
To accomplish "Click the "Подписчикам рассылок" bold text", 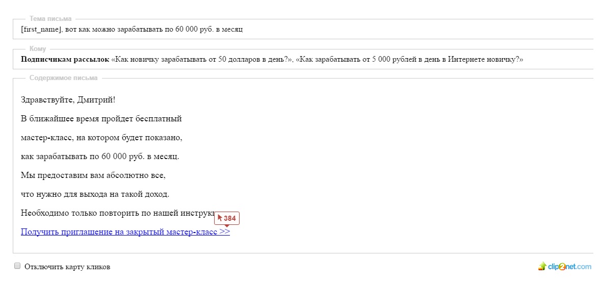I will coord(65,60).
